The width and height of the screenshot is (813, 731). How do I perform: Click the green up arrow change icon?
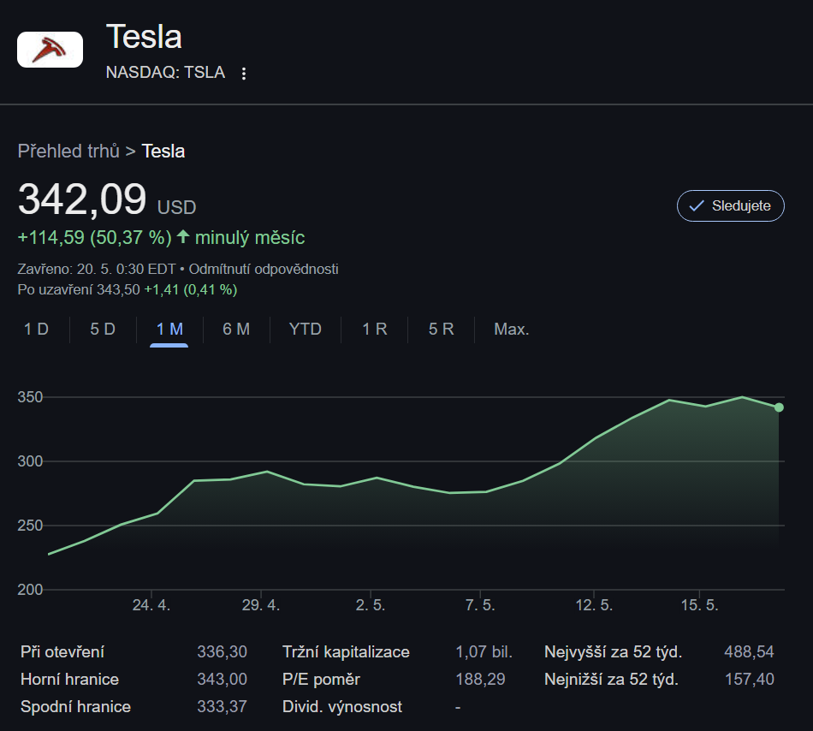(182, 236)
